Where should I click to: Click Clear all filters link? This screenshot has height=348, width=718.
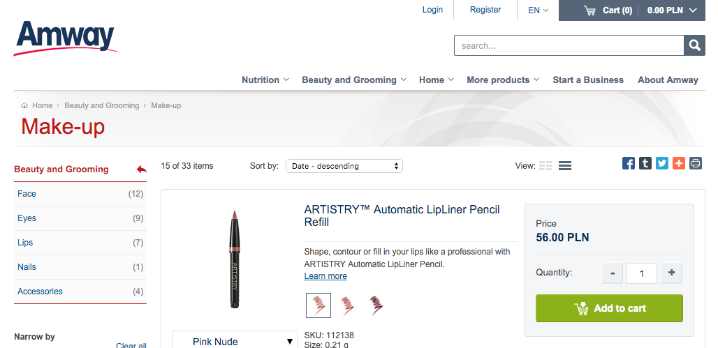(x=131, y=345)
